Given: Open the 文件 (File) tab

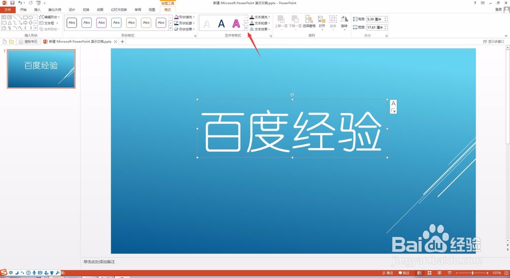Looking at the screenshot, I should [x=8, y=10].
